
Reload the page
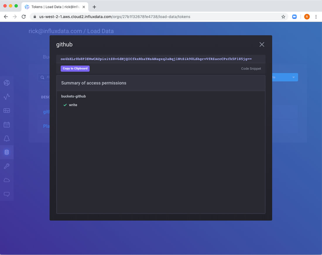click(24, 17)
